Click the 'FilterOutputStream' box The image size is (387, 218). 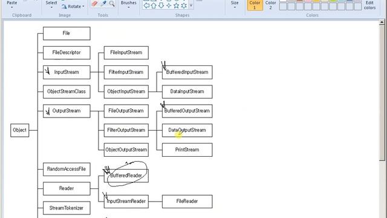[x=126, y=130]
